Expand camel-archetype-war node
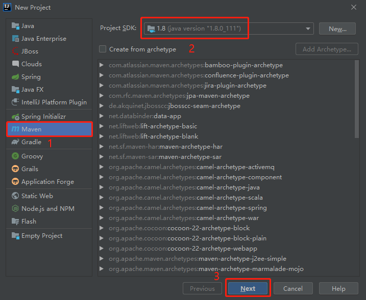The height and width of the screenshot is (300, 366). point(102,218)
